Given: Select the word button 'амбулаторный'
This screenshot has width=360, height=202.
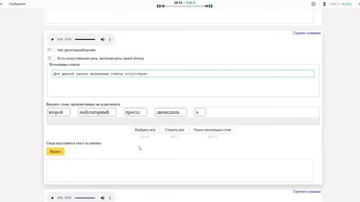Looking at the screenshot, I should point(97,112).
